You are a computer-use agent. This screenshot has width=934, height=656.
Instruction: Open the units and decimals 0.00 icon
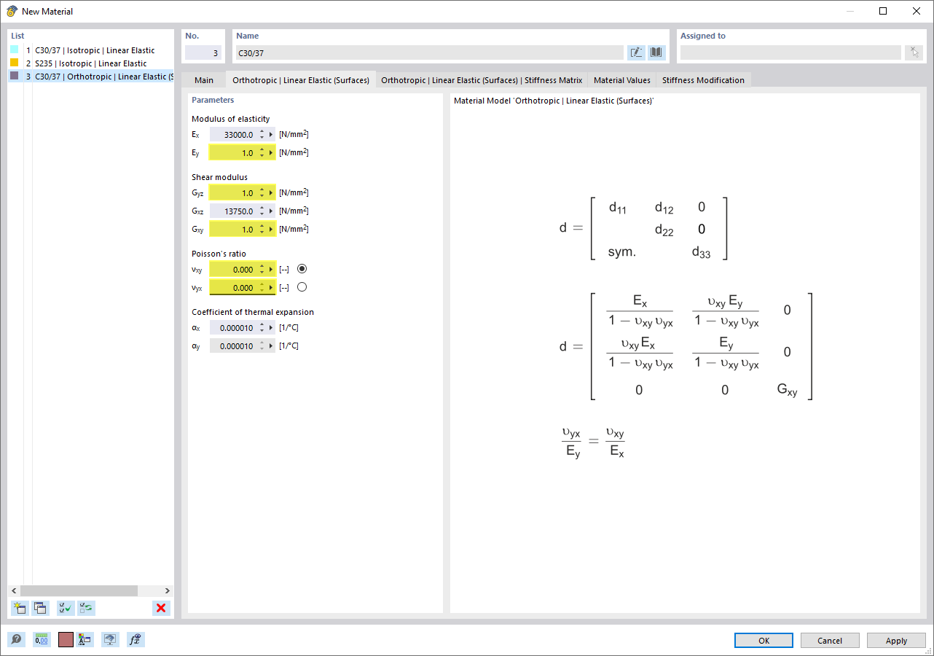42,639
